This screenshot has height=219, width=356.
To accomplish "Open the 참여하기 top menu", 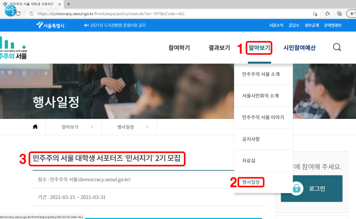I will pyautogui.click(x=179, y=48).
